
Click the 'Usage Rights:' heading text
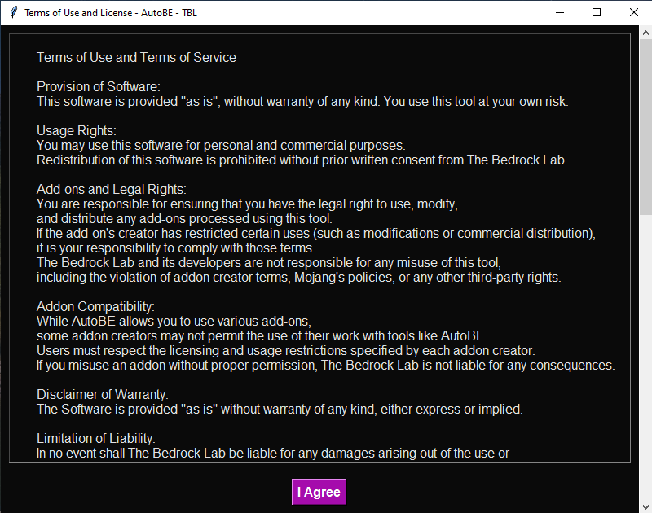pos(77,130)
